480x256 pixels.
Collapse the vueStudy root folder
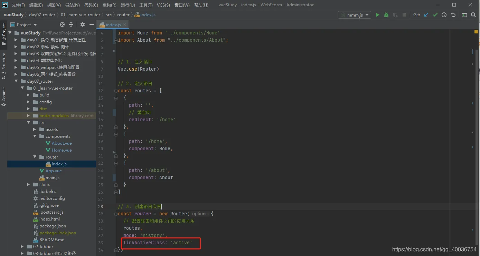10,33
